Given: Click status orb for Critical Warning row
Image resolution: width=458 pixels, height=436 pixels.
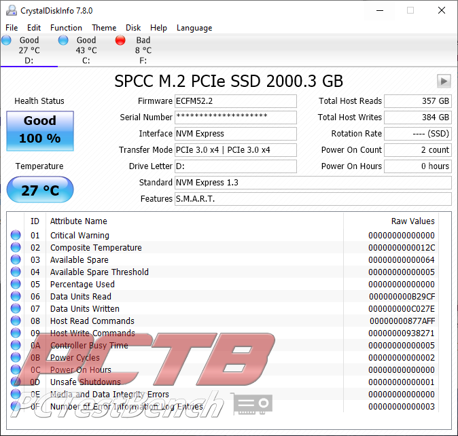Looking at the screenshot, I should (16, 235).
